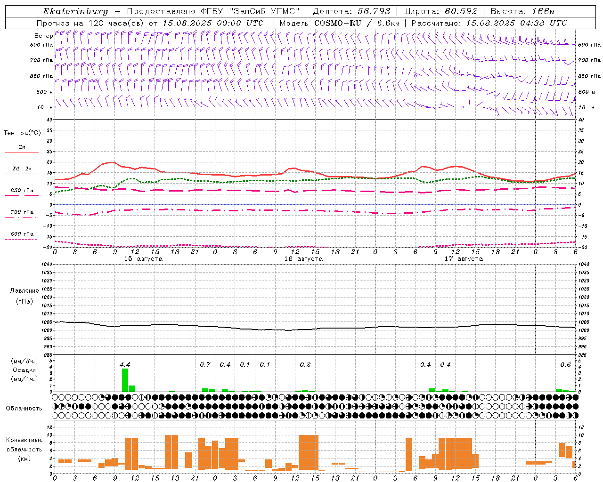Click the red 2м temperature legend line
This screenshot has height=482, width=603.
(22, 152)
